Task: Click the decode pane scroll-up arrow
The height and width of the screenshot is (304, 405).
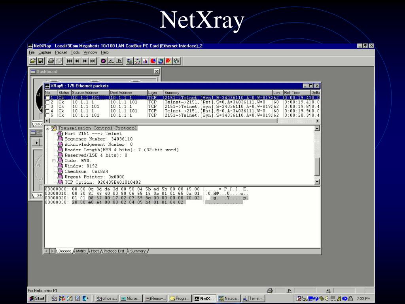Action: click(317, 128)
